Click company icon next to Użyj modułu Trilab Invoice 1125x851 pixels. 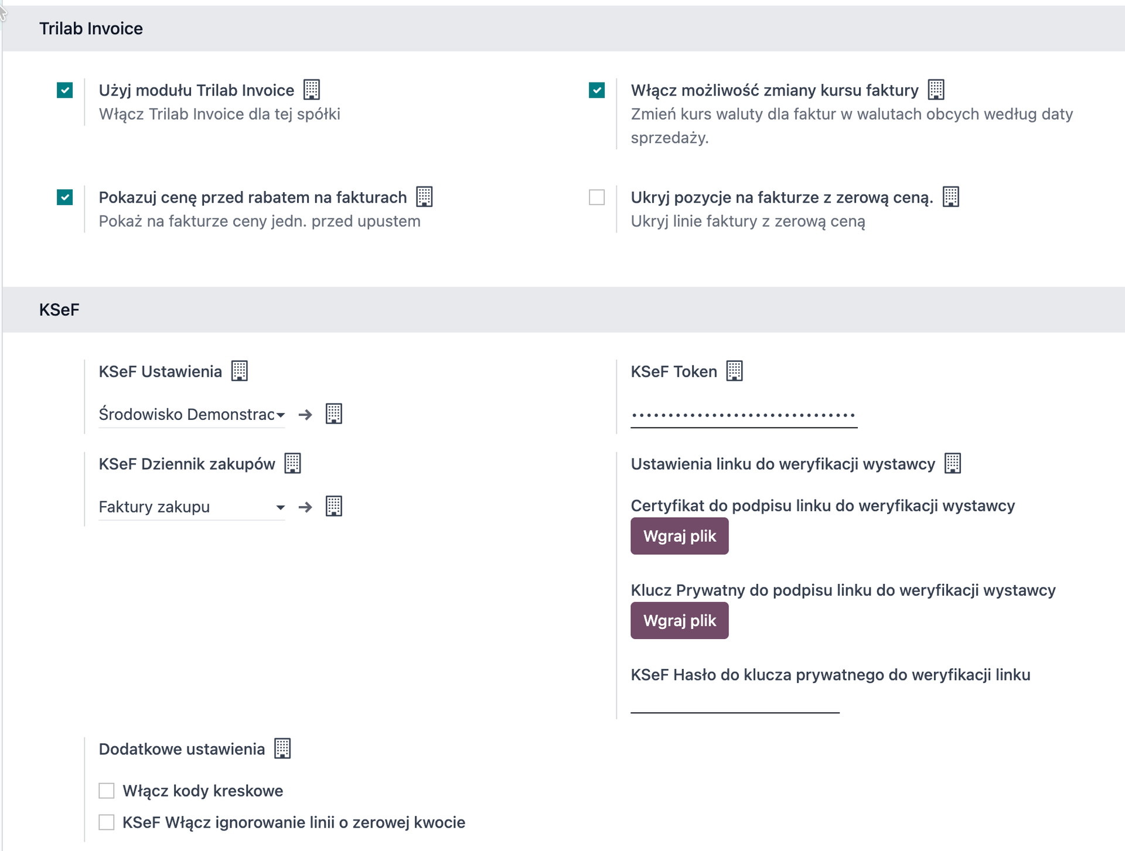pos(312,90)
